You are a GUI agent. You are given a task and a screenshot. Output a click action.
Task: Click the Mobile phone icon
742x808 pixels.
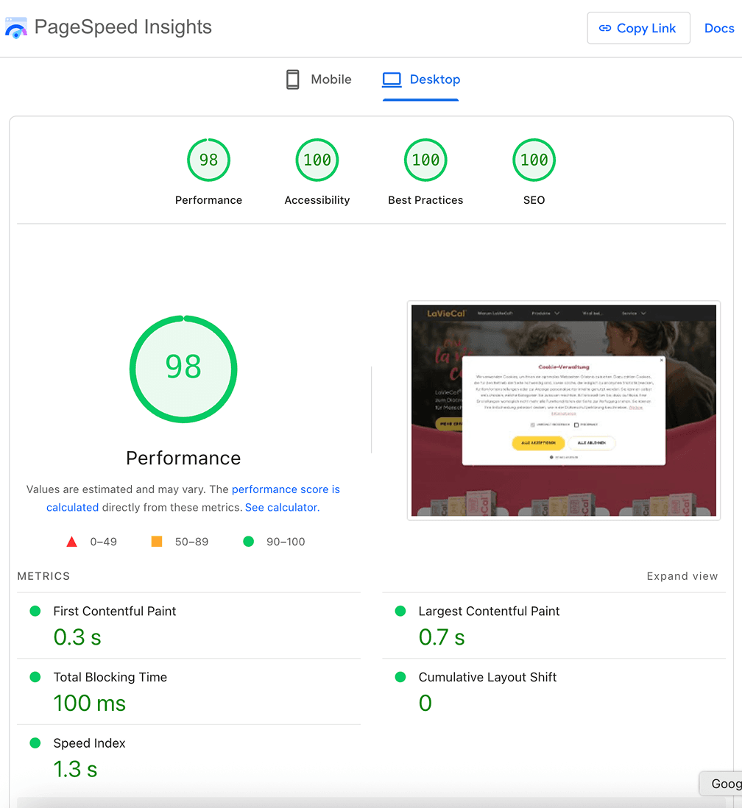(x=292, y=79)
